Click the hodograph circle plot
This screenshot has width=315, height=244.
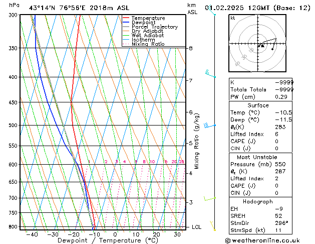click(x=258, y=44)
